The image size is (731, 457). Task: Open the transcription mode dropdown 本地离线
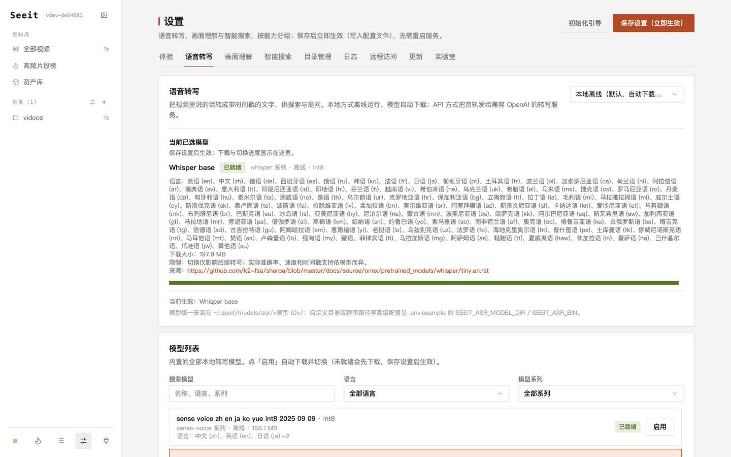coord(626,94)
